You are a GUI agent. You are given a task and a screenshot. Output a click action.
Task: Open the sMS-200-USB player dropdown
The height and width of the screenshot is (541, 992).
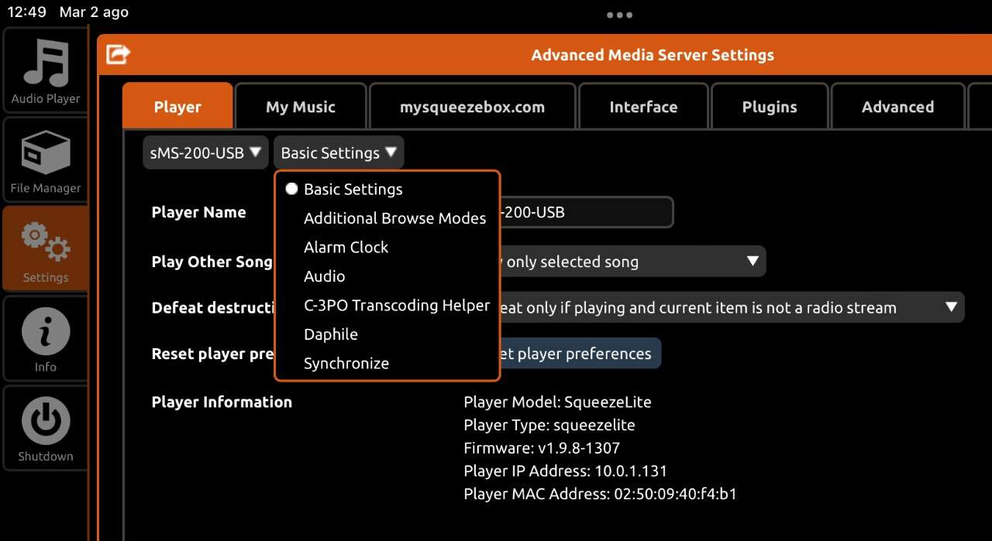[x=205, y=152]
